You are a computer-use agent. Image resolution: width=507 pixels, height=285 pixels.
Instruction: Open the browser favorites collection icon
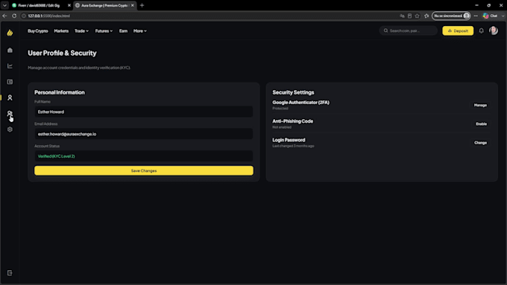point(426,16)
